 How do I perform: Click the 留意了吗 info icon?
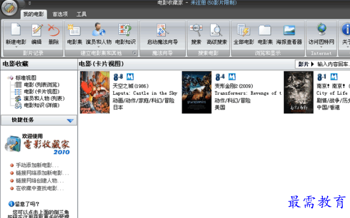point(11,204)
